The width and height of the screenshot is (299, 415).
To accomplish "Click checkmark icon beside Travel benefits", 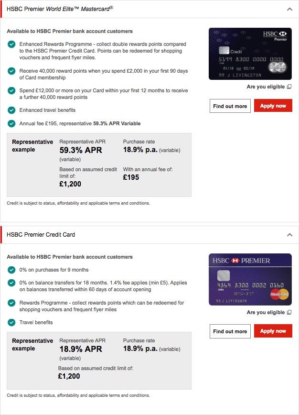I will 11,322.
